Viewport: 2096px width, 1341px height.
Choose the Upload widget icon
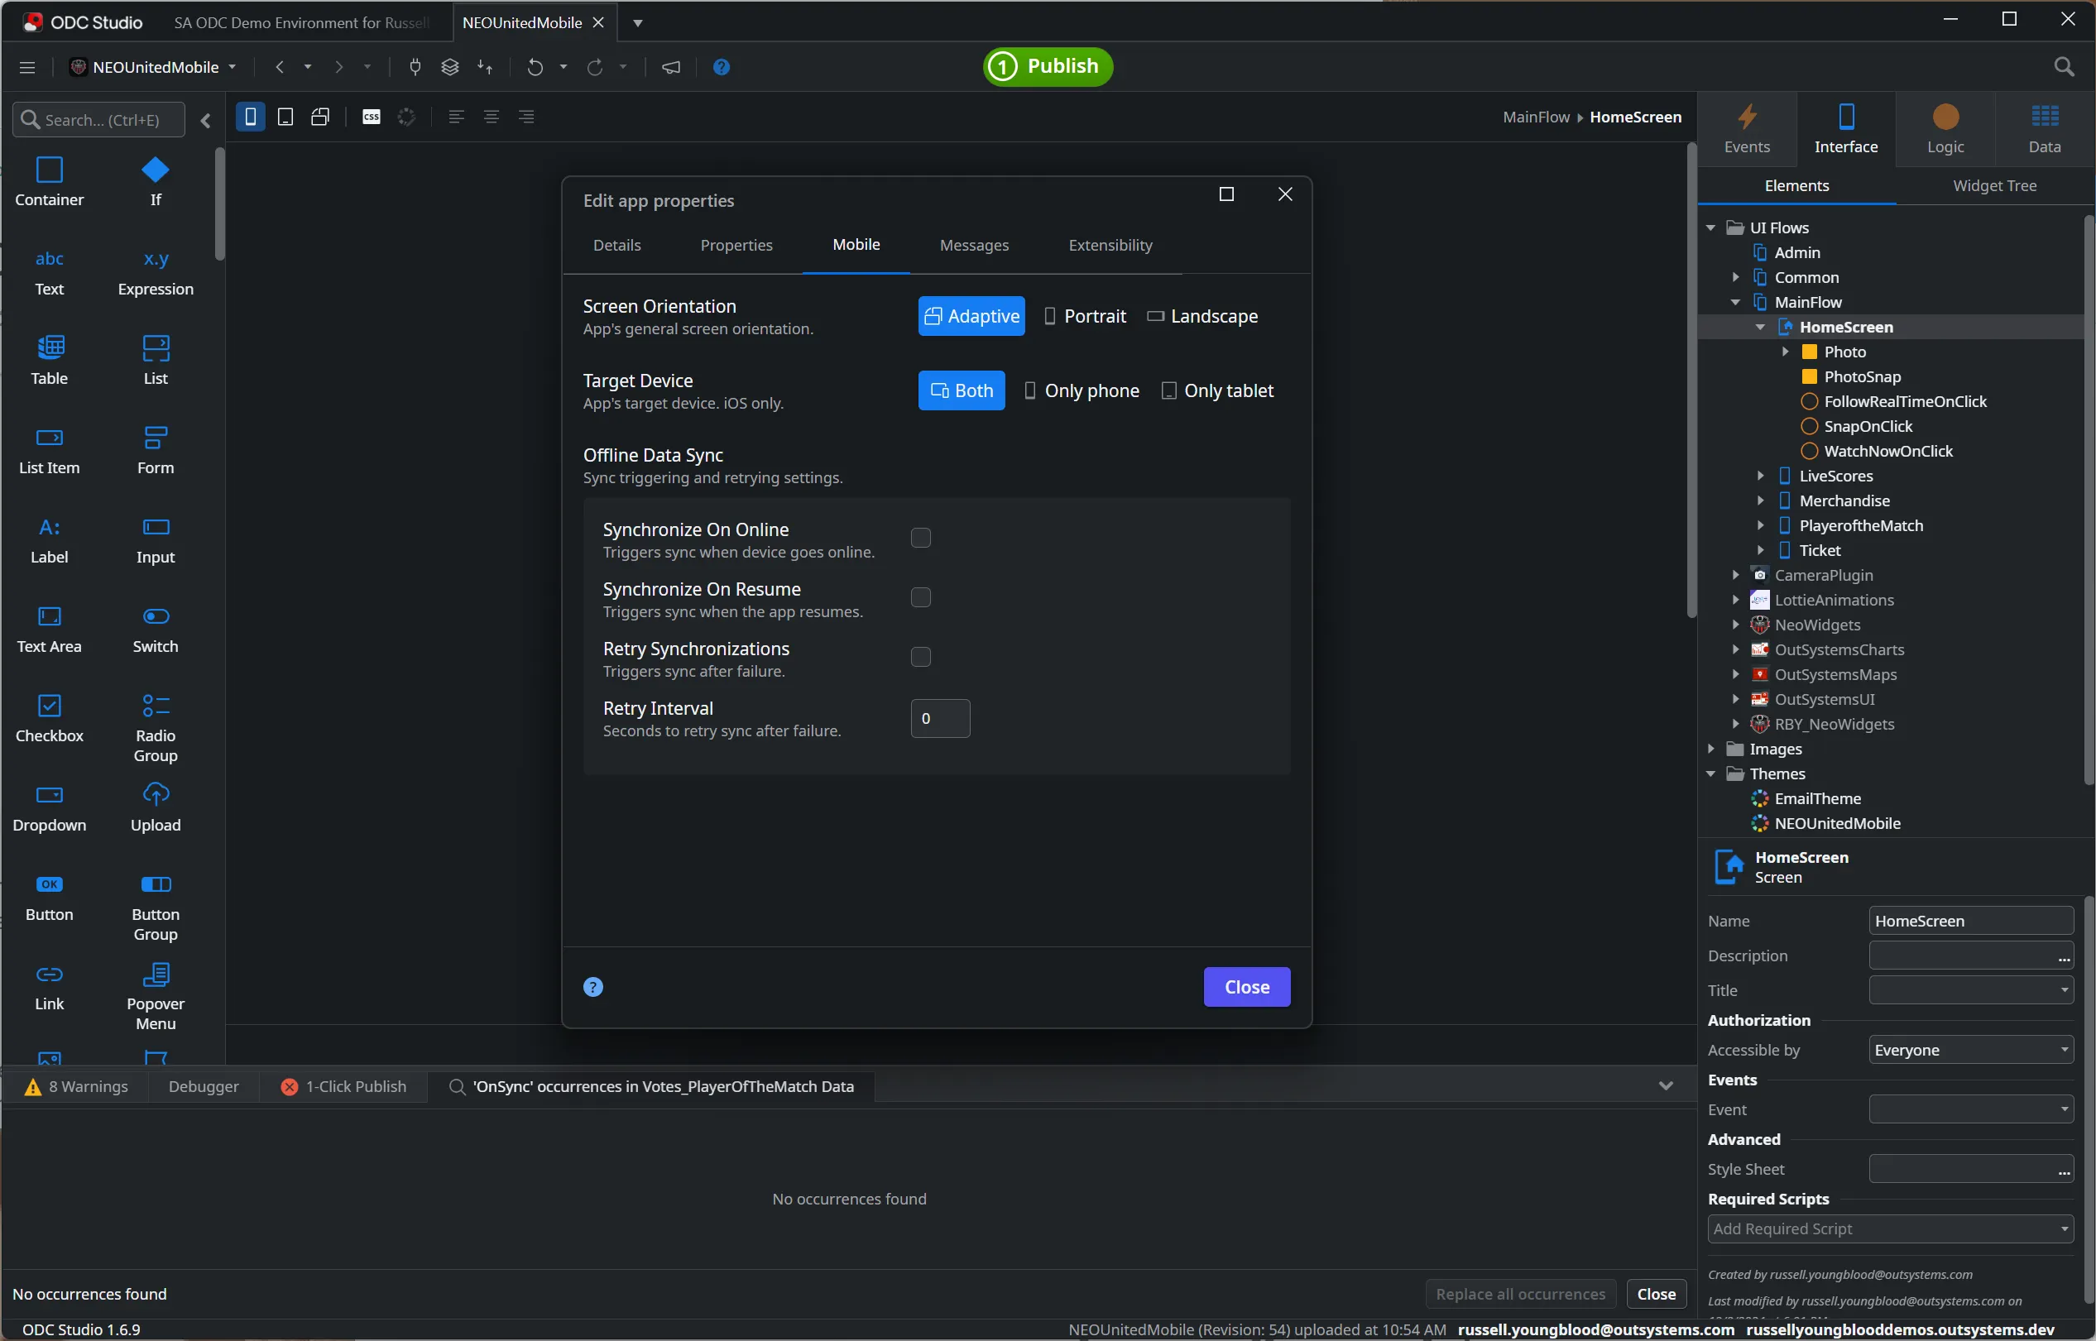[x=155, y=795]
